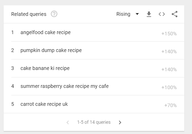Screen dimensions: 192x134
Task: Open the embed code icon
Action: pos(162,14)
